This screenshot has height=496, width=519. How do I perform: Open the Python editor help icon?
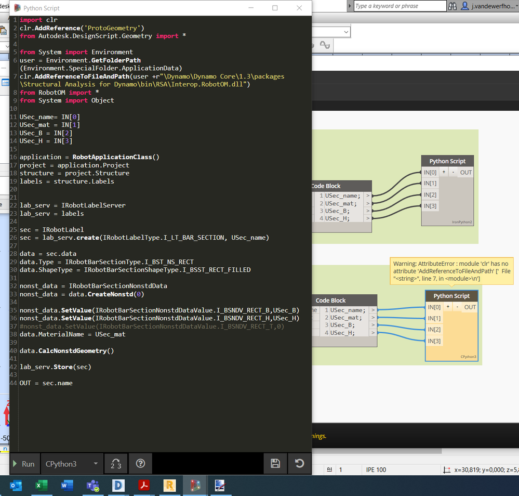(x=140, y=464)
